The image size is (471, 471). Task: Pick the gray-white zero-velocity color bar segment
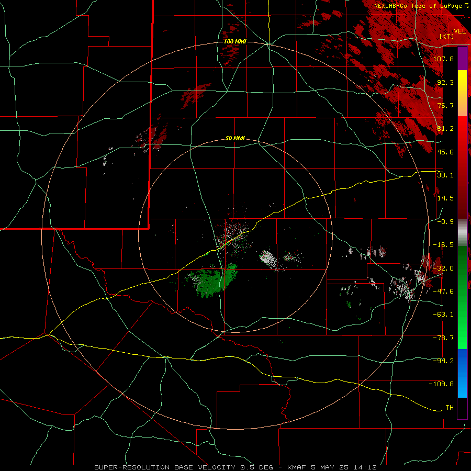(462, 232)
